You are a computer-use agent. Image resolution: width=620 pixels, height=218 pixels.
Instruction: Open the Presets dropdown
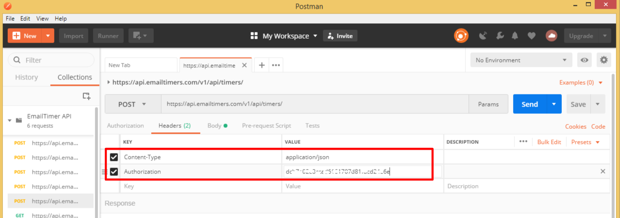(586, 142)
